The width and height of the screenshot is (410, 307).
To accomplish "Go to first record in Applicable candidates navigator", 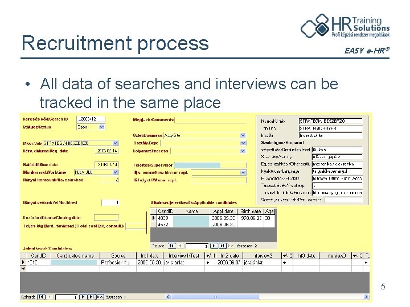I will point(171,246).
